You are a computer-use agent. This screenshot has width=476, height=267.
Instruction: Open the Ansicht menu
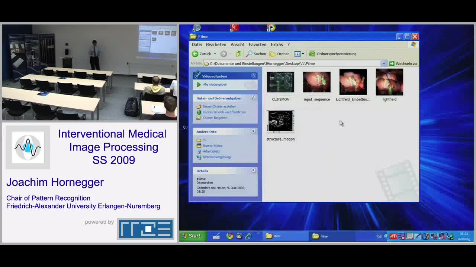[237, 44]
